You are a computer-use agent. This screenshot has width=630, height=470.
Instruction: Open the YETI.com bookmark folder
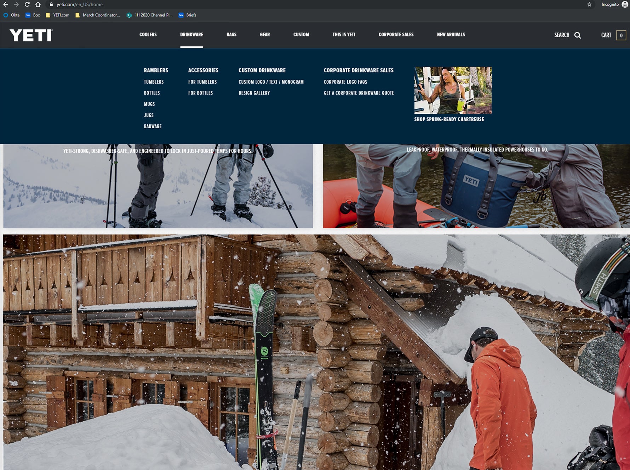(x=57, y=15)
